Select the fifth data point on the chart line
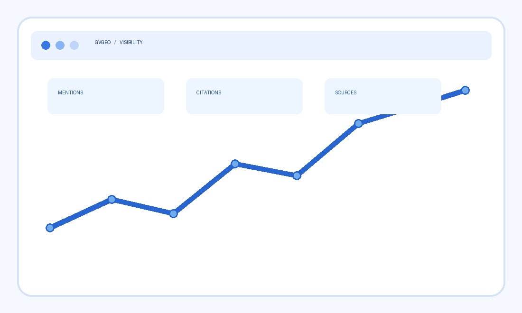Image resolution: width=522 pixels, height=313 pixels. pyautogui.click(x=297, y=175)
